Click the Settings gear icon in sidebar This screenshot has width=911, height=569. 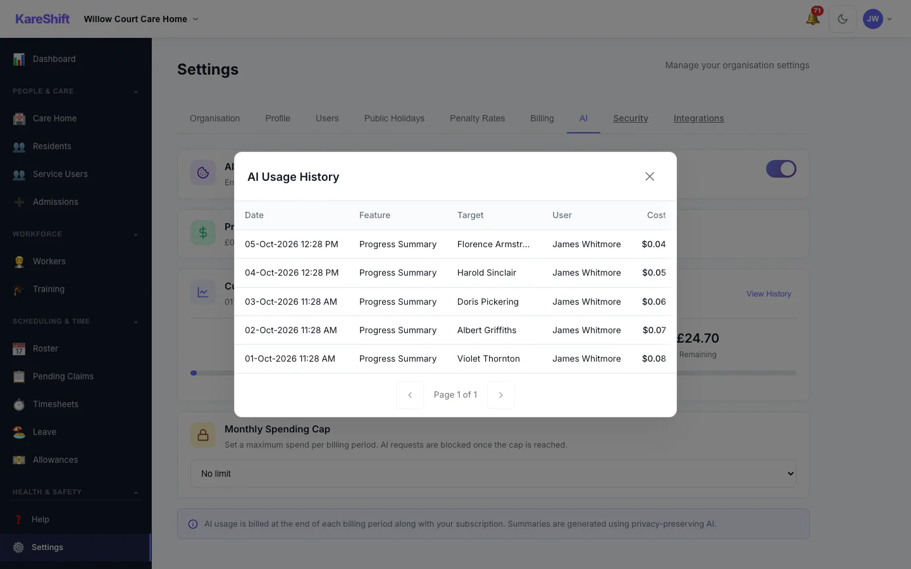[18, 548]
